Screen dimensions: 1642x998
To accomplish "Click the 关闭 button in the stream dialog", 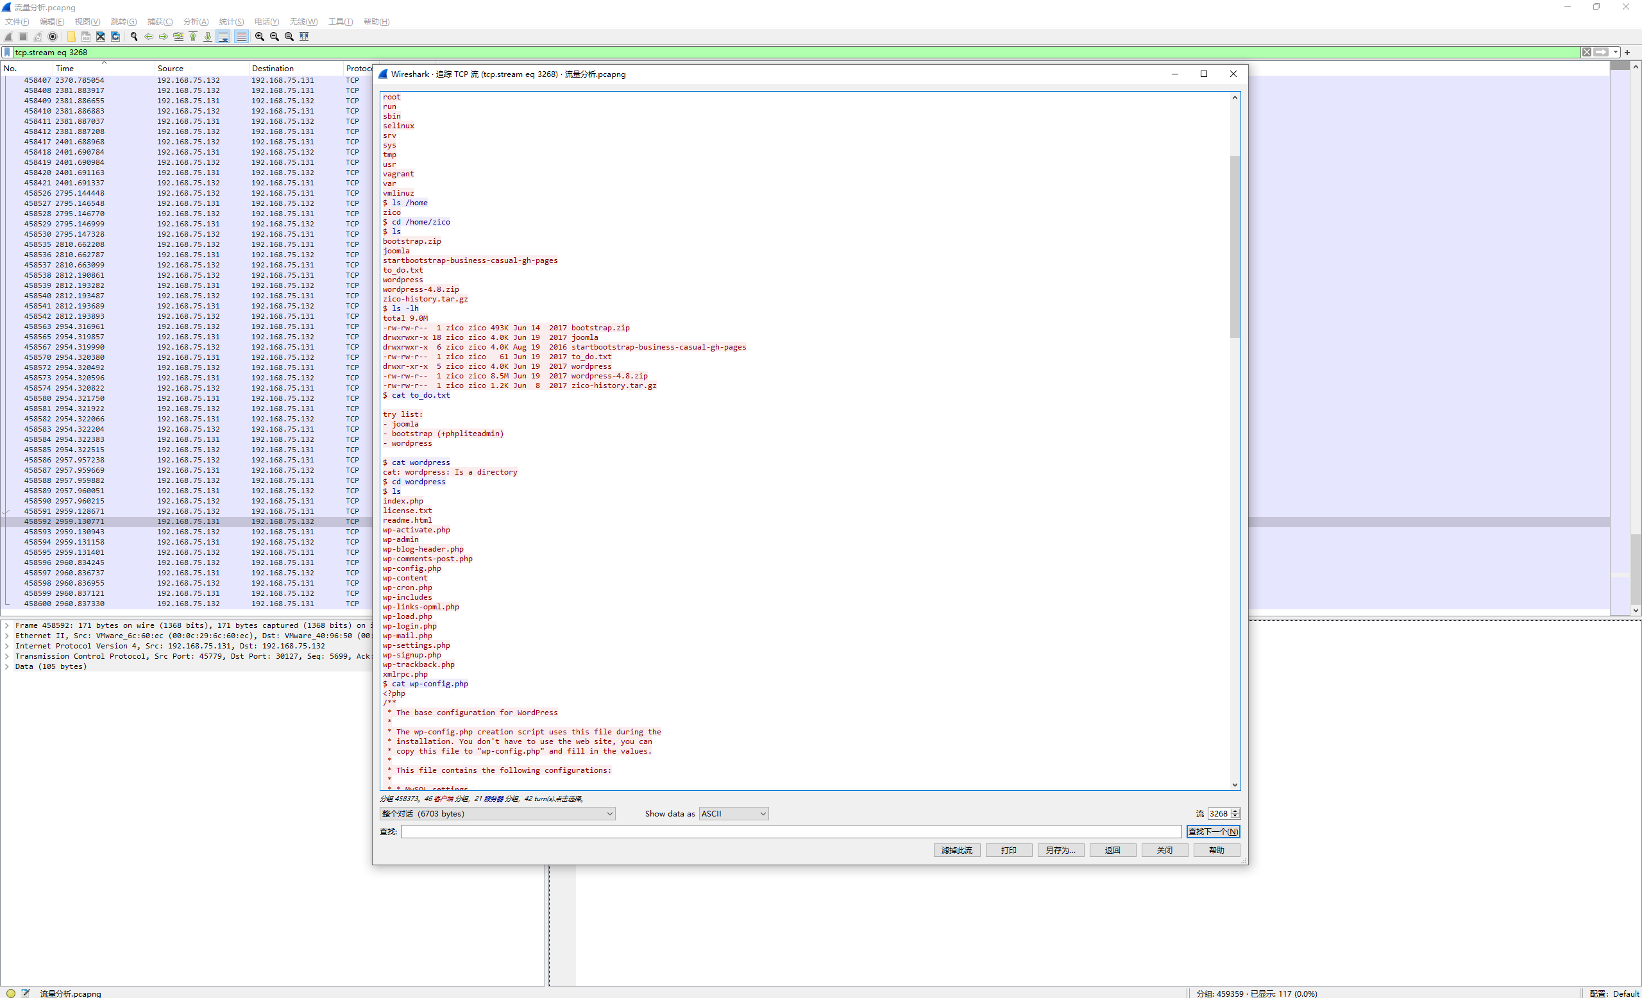I will coord(1165,850).
